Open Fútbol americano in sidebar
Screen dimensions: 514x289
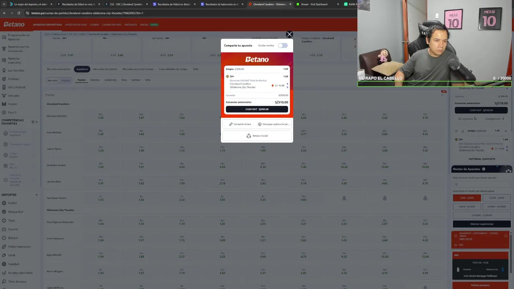pyautogui.click(x=19, y=246)
